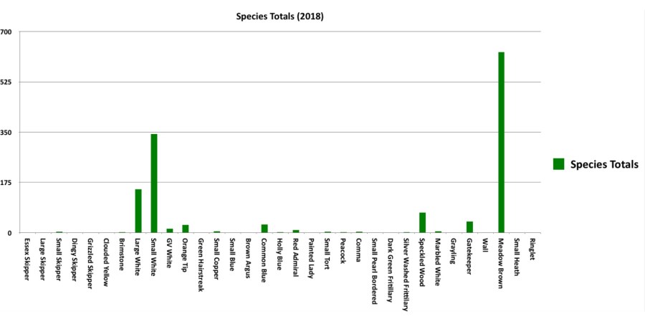Viewport: 645px width, 319px height.
Task: Select the Small White bar
Action: 154,184
